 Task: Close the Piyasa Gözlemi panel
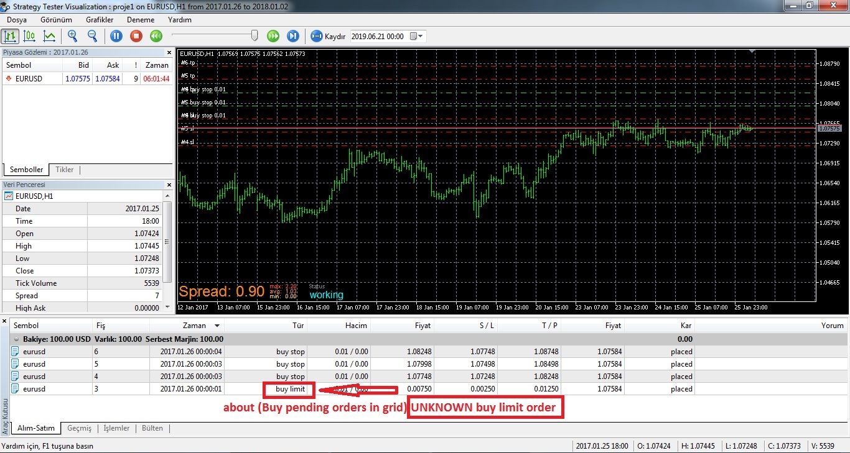[169, 53]
